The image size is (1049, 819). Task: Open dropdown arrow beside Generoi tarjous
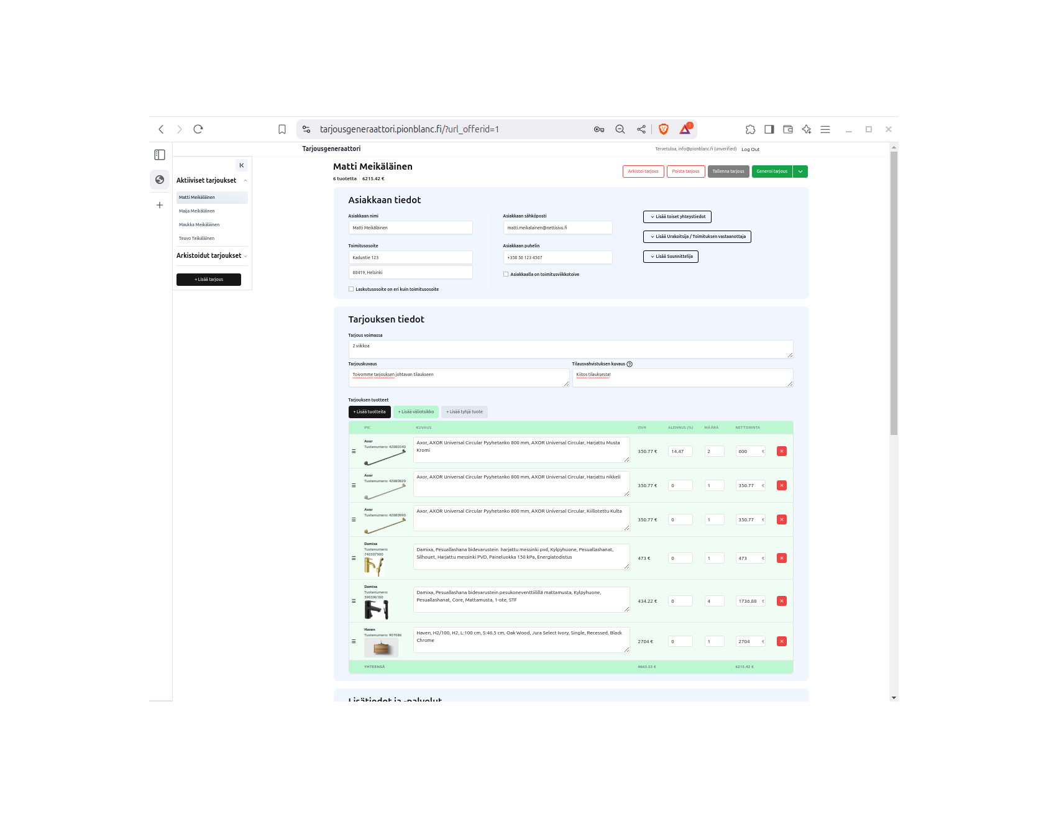[800, 172]
